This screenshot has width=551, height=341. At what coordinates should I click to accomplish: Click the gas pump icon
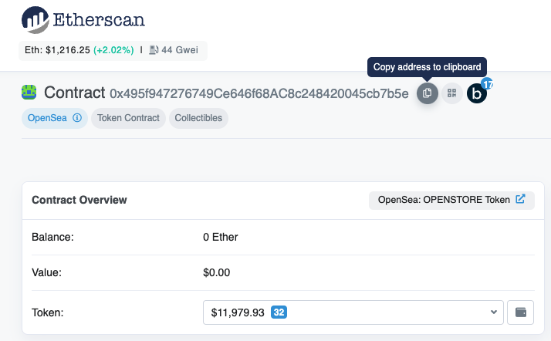[154, 50]
